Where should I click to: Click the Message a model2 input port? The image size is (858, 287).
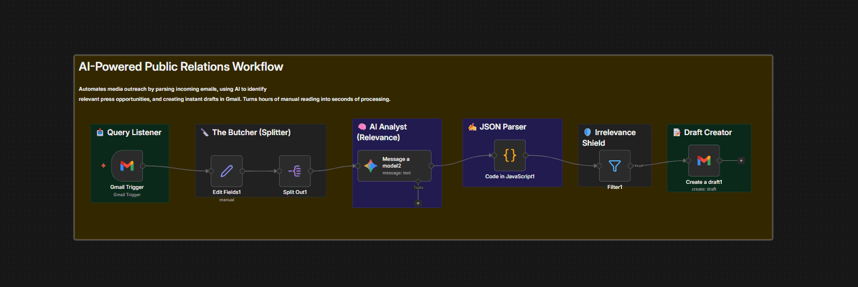[358, 166]
